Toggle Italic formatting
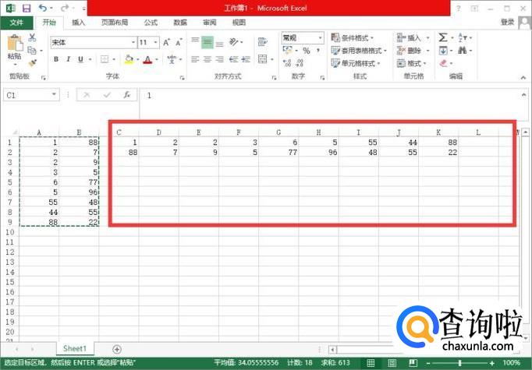The image size is (532, 370). click(x=68, y=60)
